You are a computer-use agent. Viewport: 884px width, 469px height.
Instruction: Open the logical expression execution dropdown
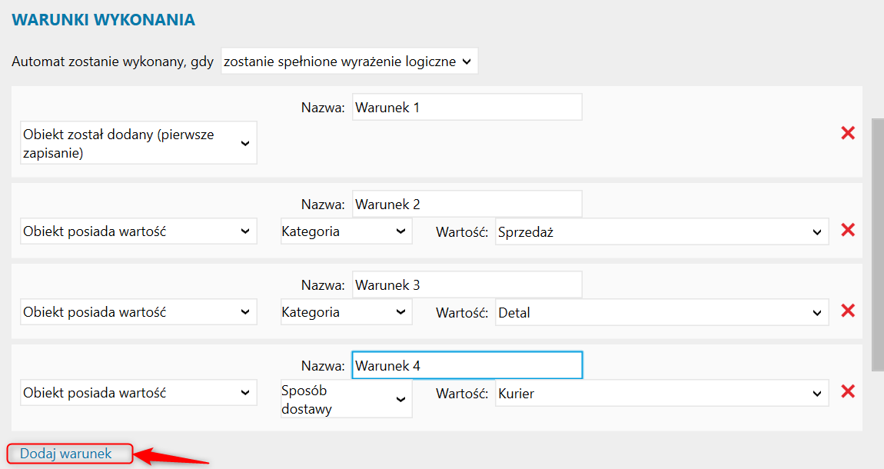[x=349, y=62]
